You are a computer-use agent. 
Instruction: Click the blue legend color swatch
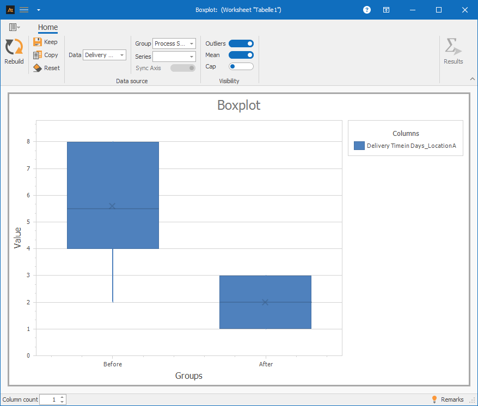[x=359, y=146]
